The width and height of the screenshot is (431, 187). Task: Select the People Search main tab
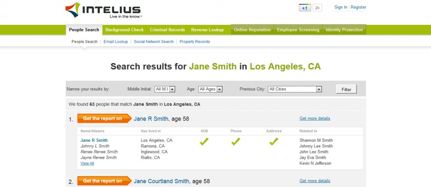point(84,30)
